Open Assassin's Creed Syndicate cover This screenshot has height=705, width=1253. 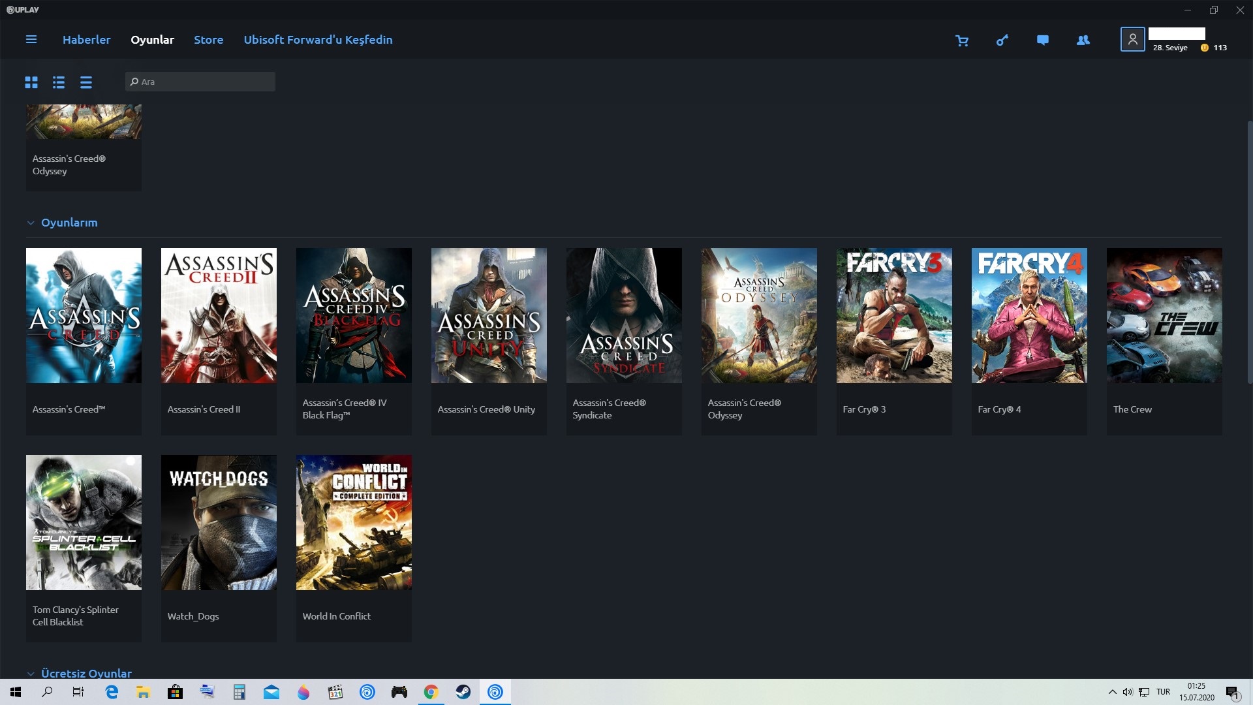tap(624, 315)
